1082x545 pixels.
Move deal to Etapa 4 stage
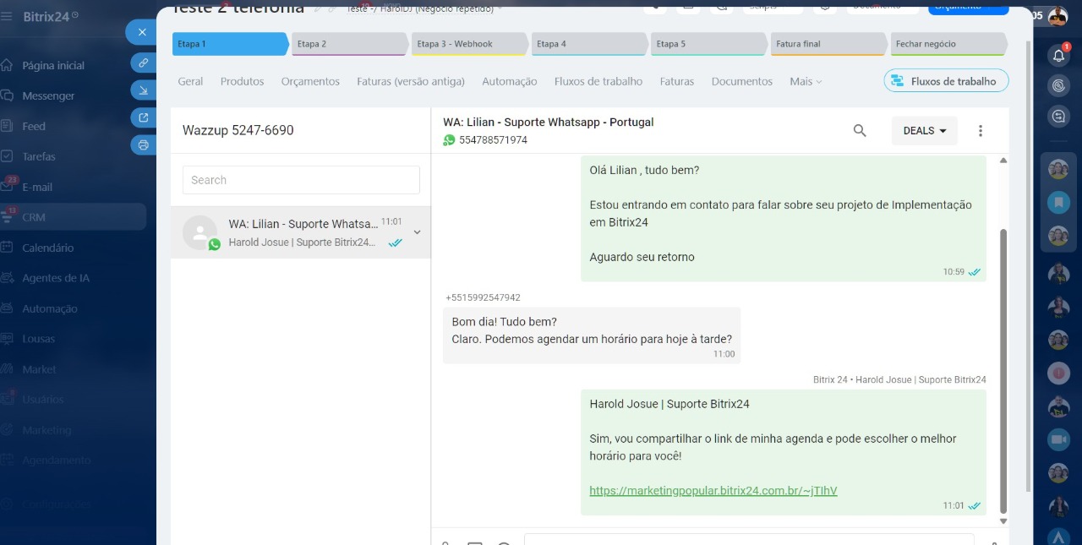[589, 44]
